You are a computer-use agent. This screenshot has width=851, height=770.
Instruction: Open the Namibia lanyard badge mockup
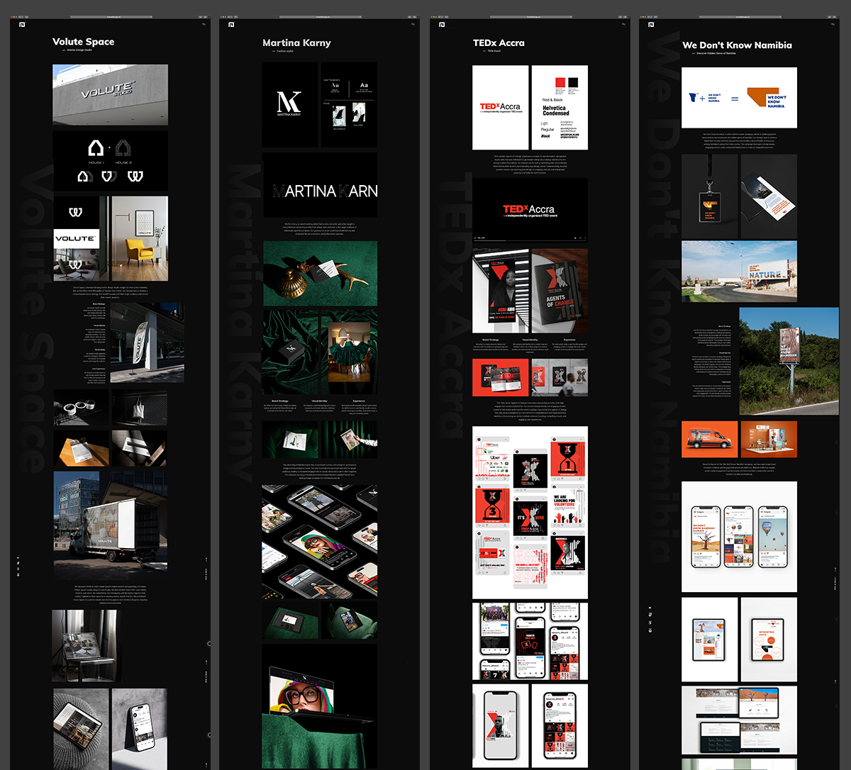709,196
